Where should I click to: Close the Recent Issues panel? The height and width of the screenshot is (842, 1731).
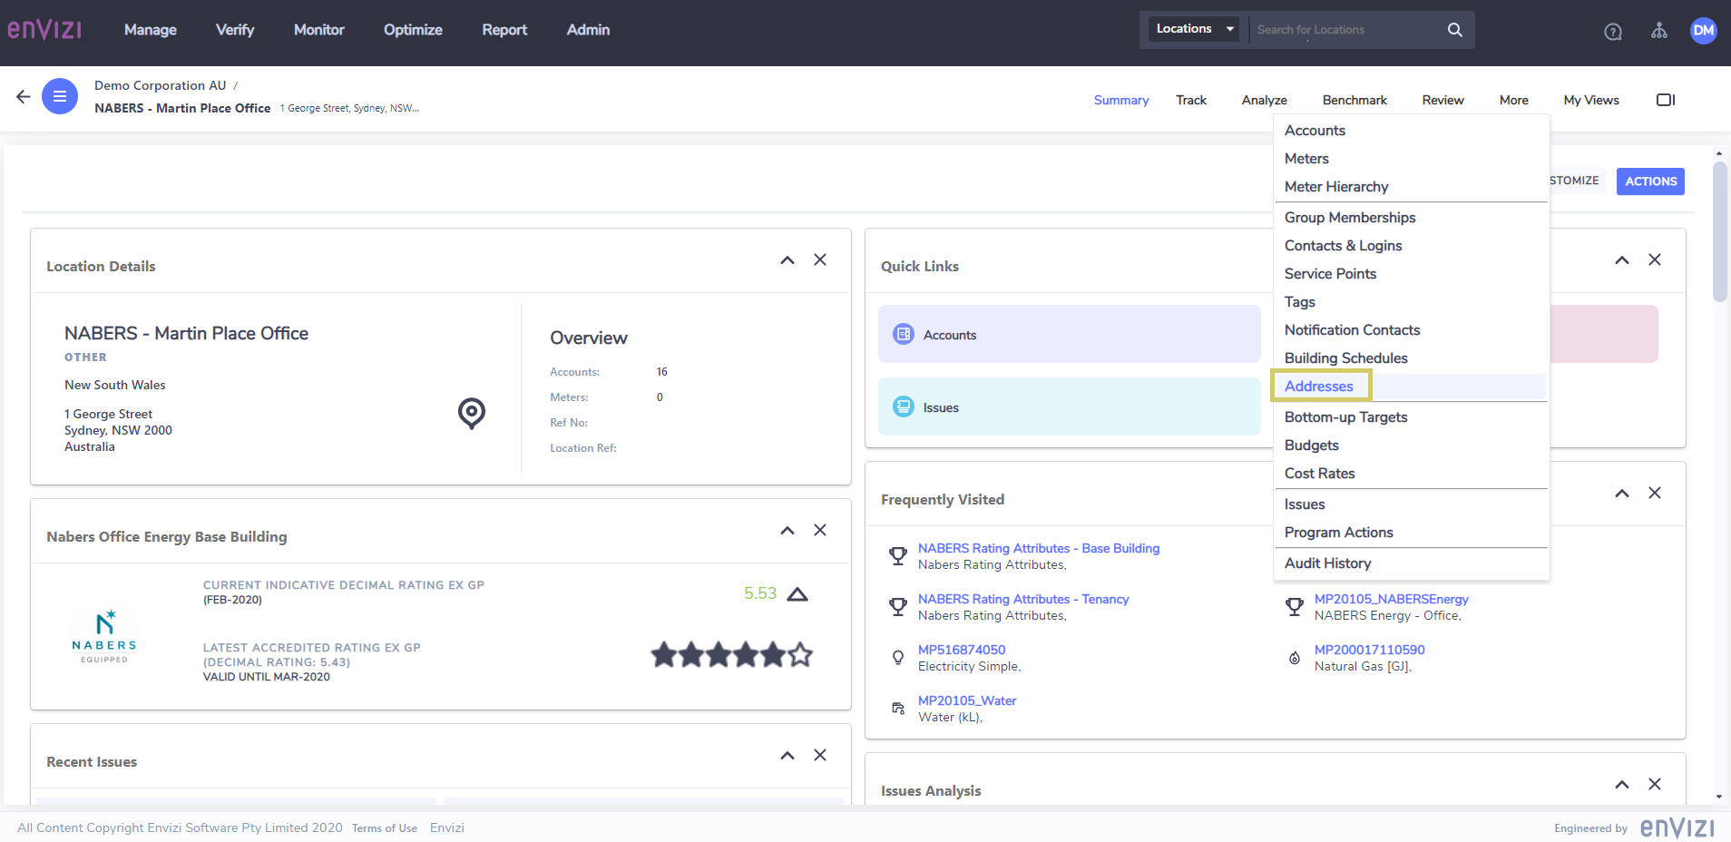point(820,755)
